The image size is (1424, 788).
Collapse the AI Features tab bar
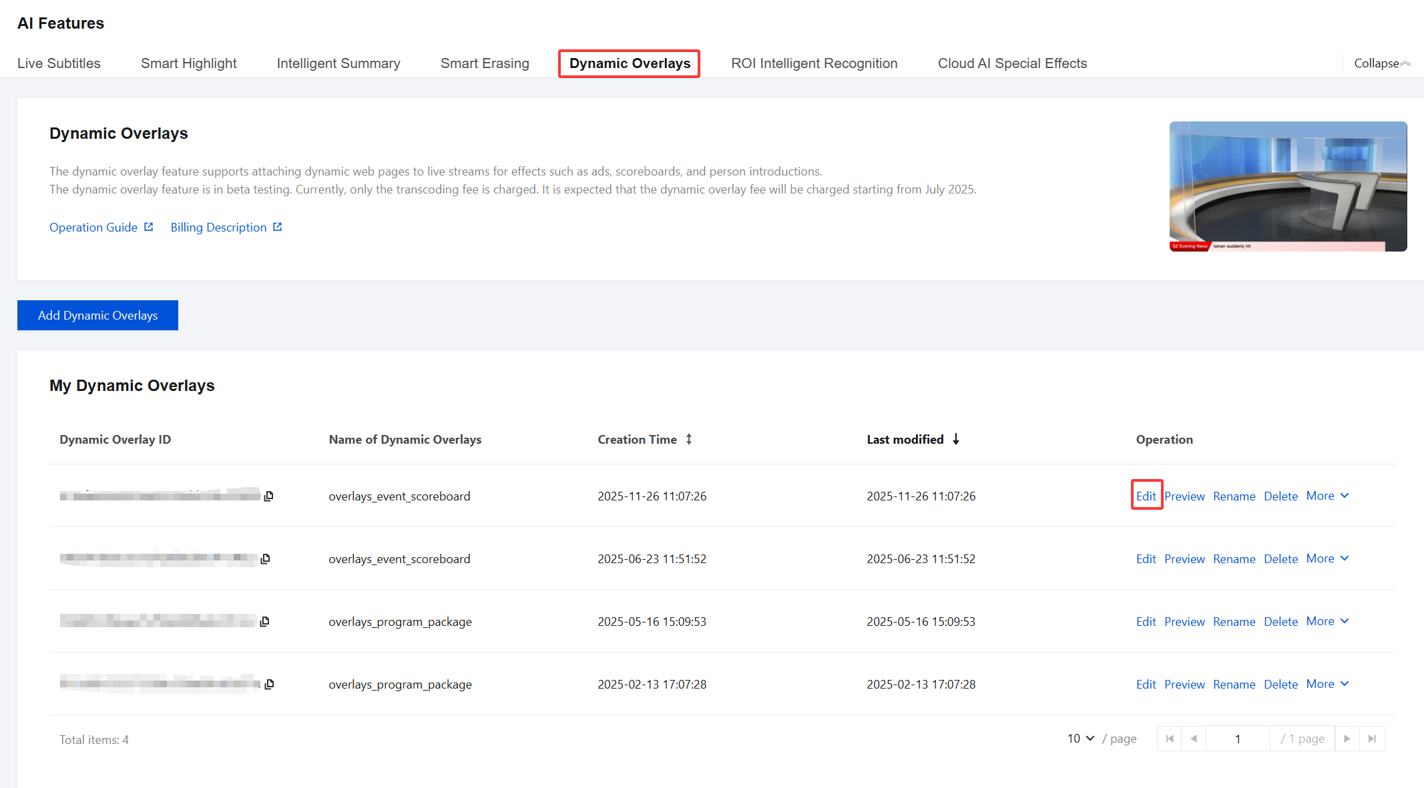tap(1381, 63)
